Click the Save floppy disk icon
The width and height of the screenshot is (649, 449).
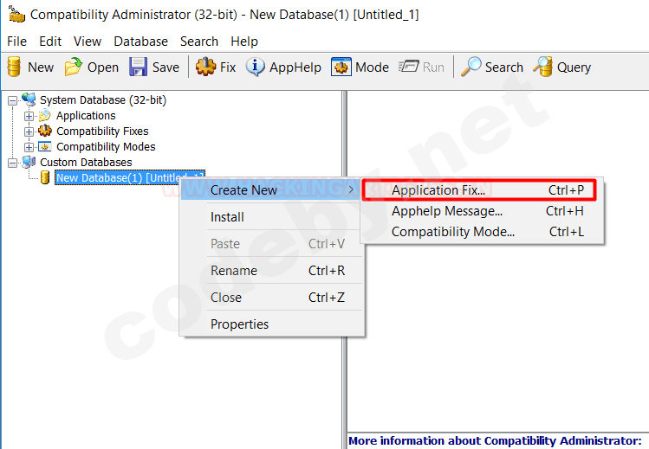click(x=138, y=67)
